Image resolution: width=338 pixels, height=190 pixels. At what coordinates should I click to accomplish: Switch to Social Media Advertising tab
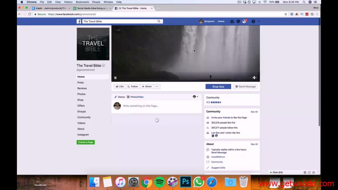pos(93,8)
